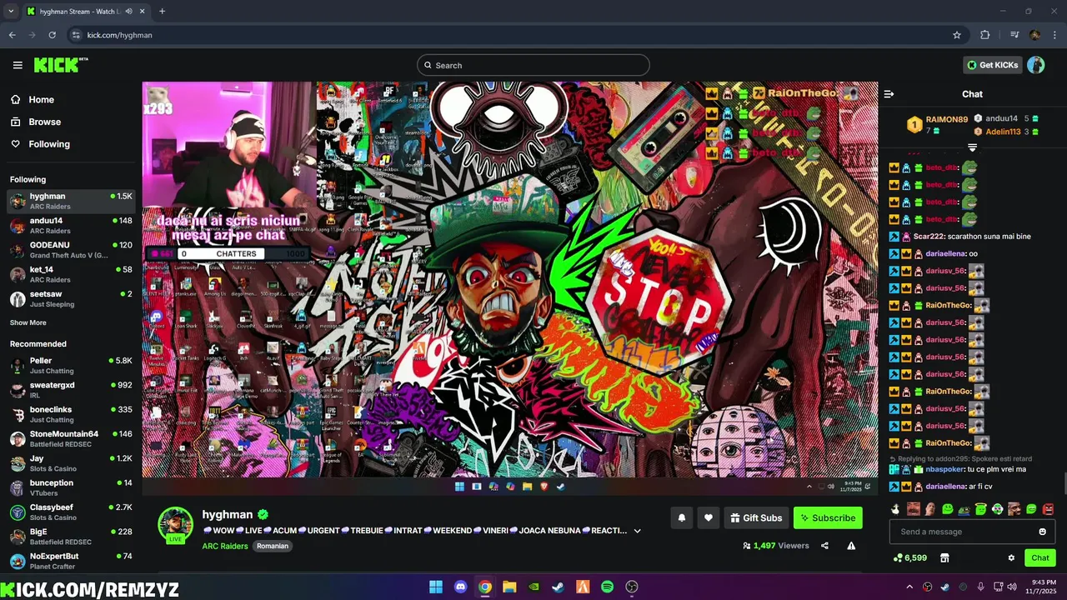Click nbaspoker username in chat
The image size is (1067, 600).
pos(944,469)
